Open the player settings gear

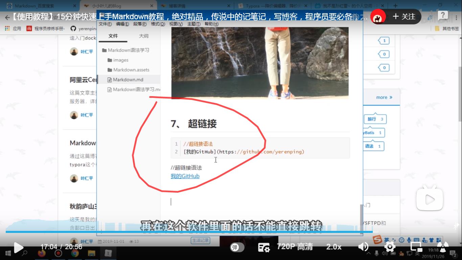pyautogui.click(x=390, y=246)
